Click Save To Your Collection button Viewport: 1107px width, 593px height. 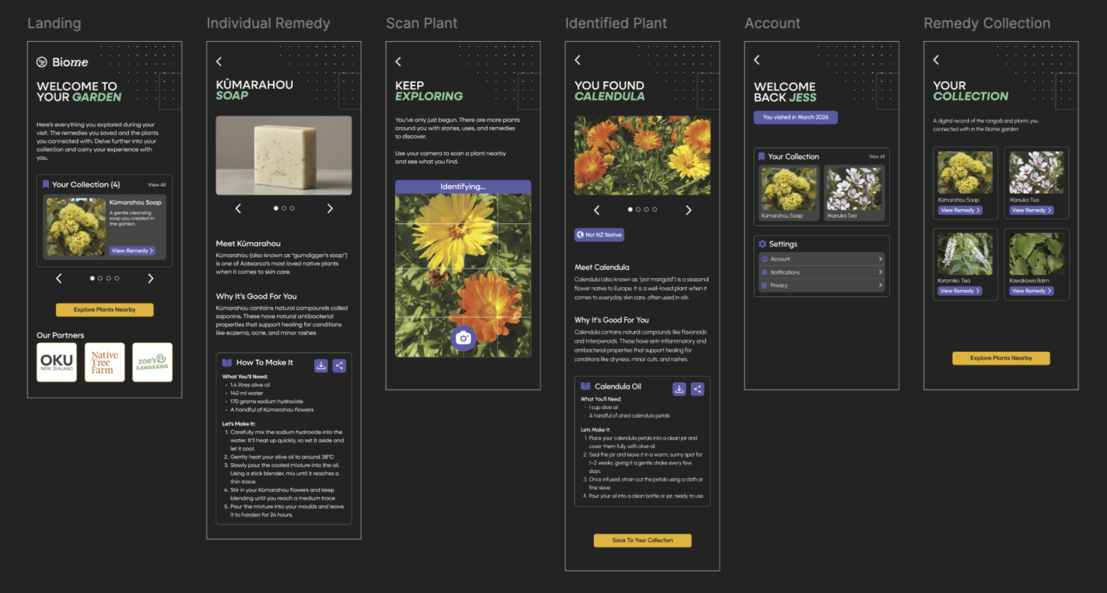pos(643,540)
